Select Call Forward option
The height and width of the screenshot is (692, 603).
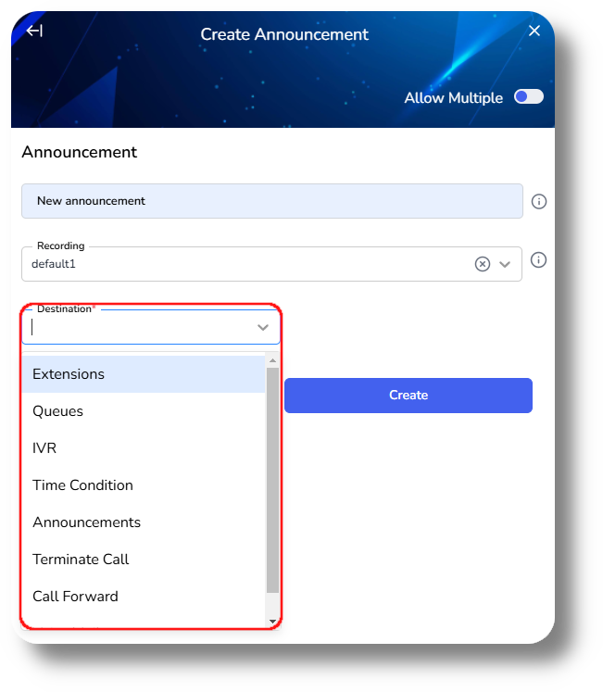click(x=144, y=597)
